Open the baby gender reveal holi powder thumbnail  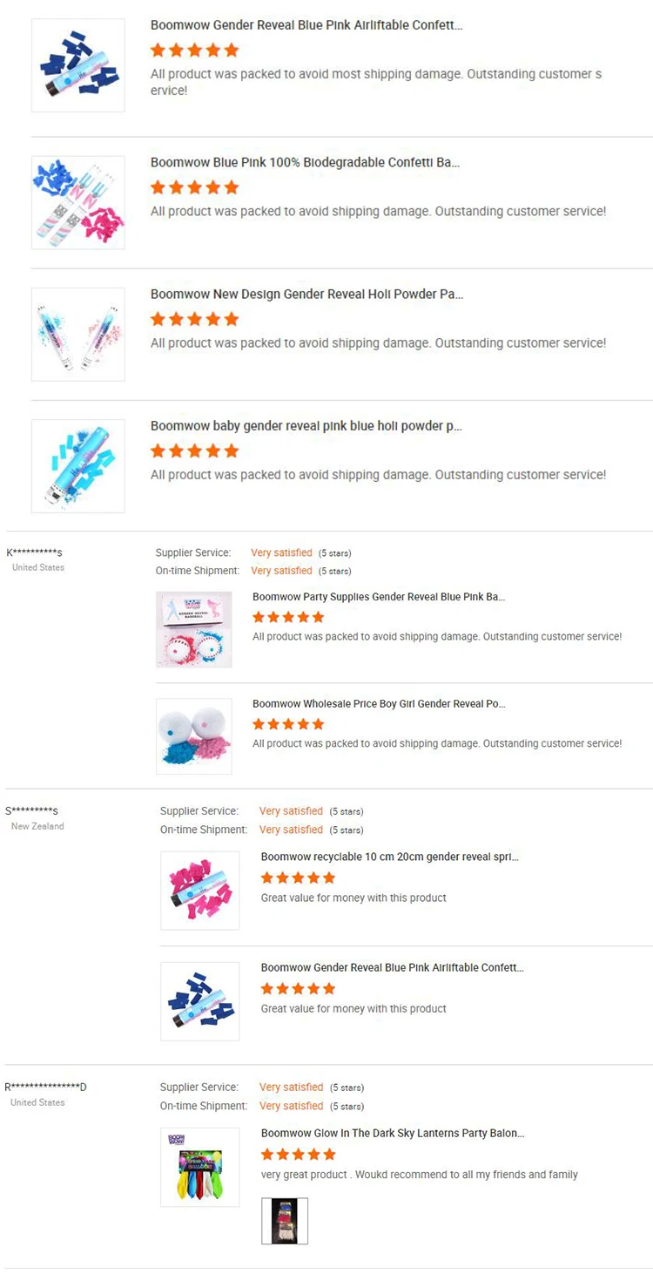tap(78, 466)
